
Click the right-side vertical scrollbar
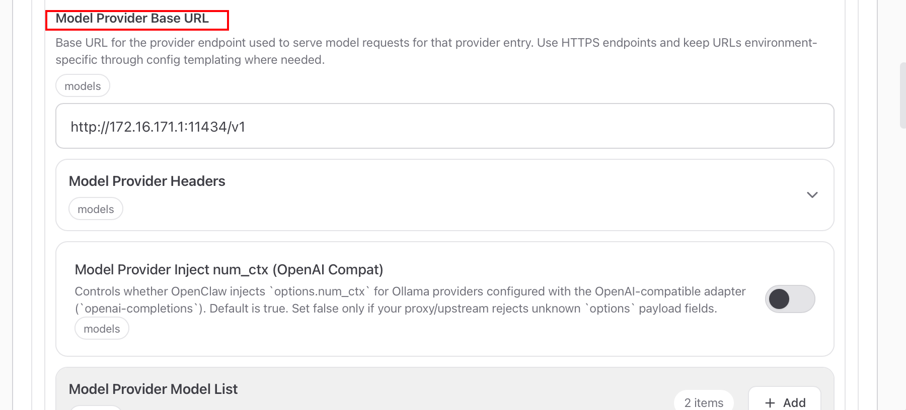[x=902, y=95]
